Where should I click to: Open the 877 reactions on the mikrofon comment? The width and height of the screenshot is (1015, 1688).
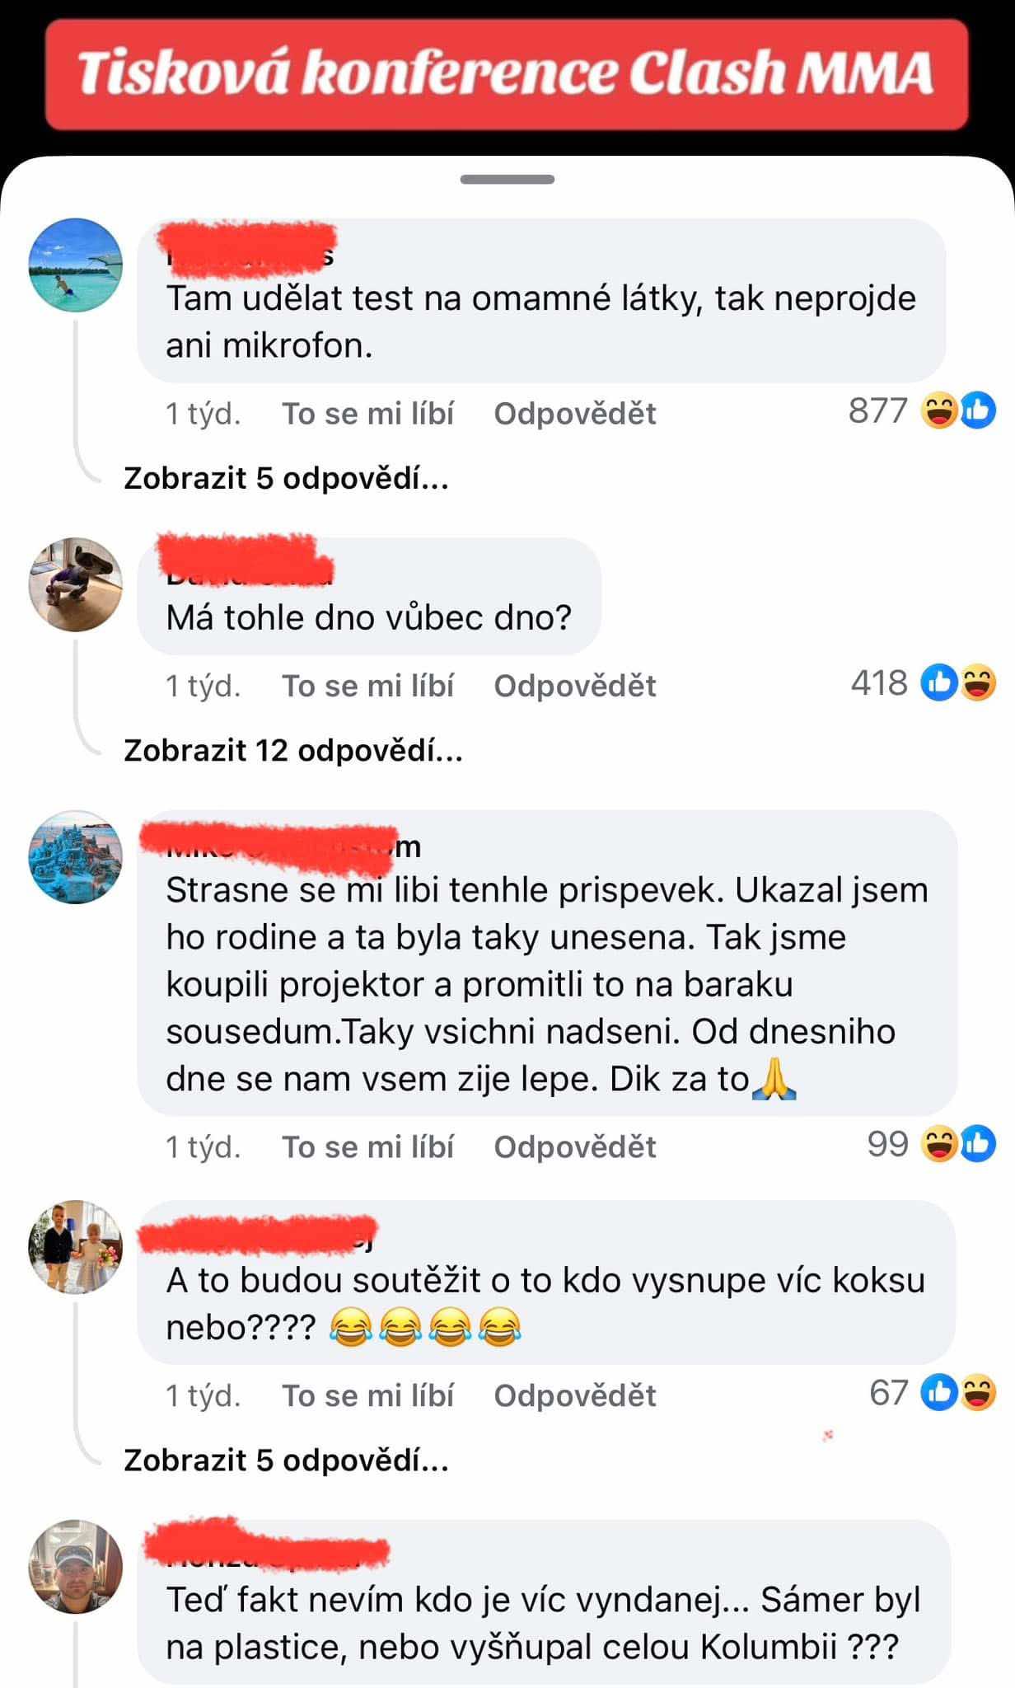pyautogui.click(x=922, y=410)
